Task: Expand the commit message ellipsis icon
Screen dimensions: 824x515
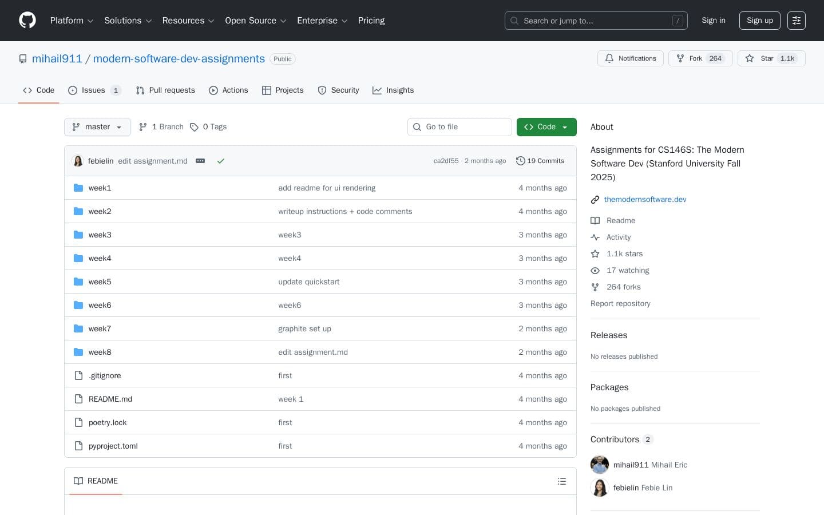Action: (200, 161)
